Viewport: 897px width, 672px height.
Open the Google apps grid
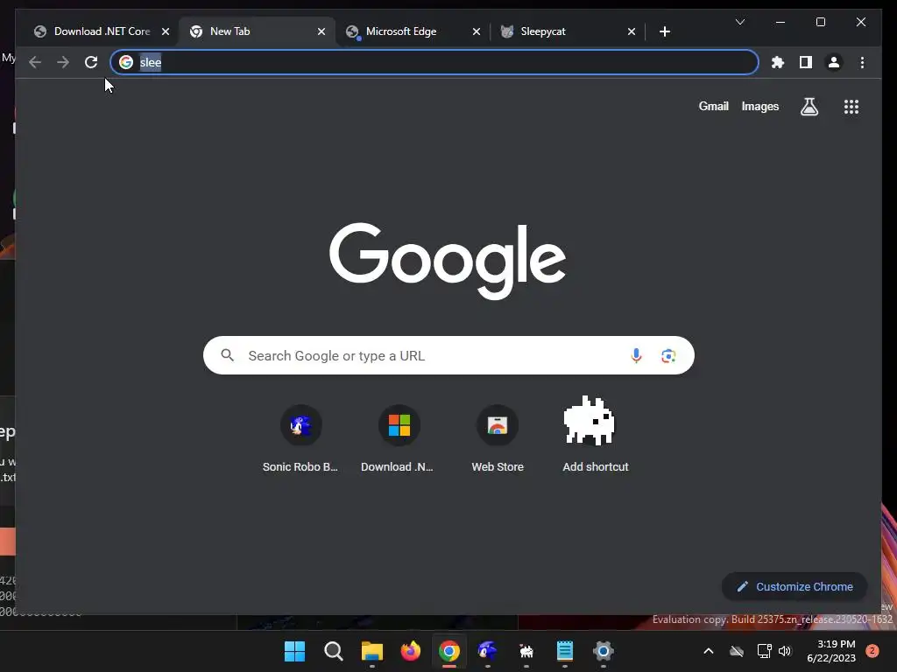pyautogui.click(x=851, y=107)
